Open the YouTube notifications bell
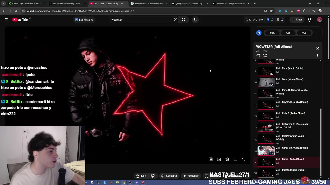The height and width of the screenshot is (185, 330). click(x=310, y=20)
